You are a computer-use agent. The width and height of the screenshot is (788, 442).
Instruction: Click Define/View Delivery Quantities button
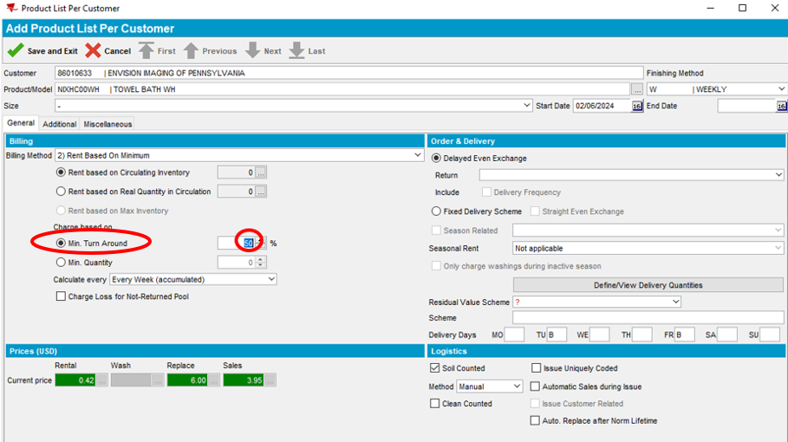point(648,285)
